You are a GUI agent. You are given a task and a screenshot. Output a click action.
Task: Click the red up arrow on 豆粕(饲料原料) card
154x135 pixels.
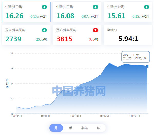pyautogui.click(x=95, y=30)
